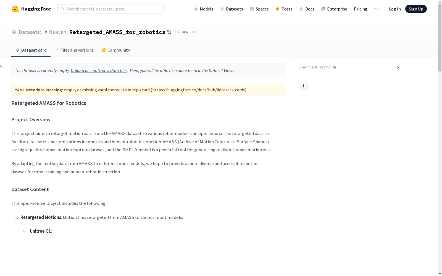Follow Upload or create new data files link
The image size is (442, 276).
(x=99, y=70)
